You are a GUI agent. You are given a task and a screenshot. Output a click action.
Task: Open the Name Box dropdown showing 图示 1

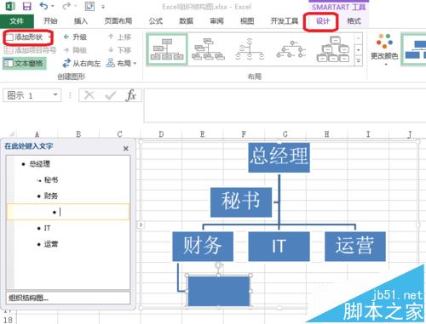55,95
